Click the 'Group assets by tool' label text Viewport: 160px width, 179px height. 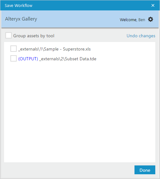[x=34, y=36]
